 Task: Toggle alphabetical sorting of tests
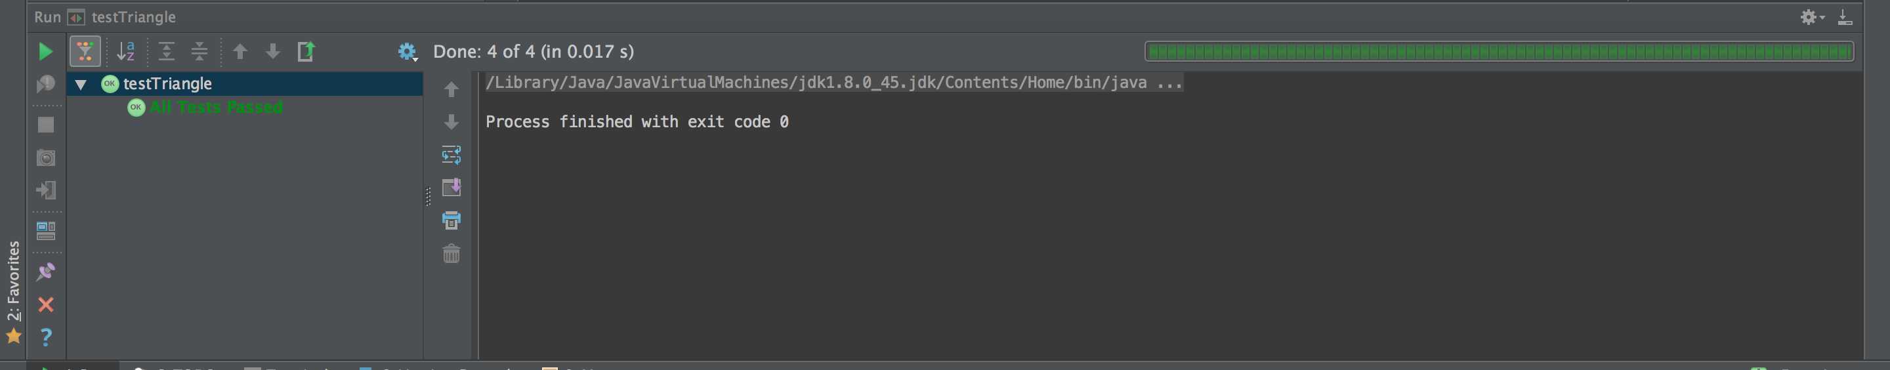126,51
